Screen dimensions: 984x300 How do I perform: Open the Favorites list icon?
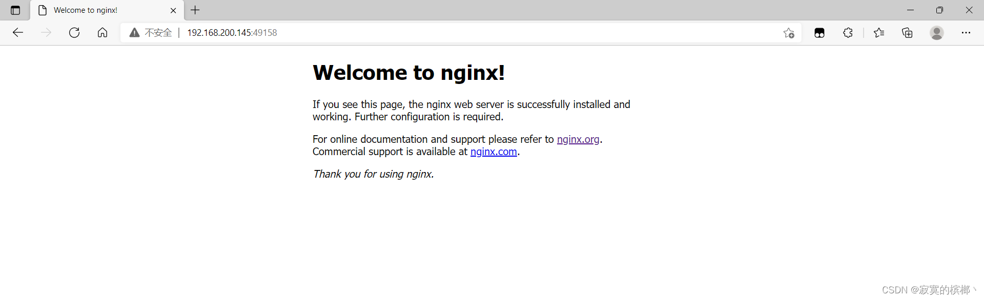(879, 33)
